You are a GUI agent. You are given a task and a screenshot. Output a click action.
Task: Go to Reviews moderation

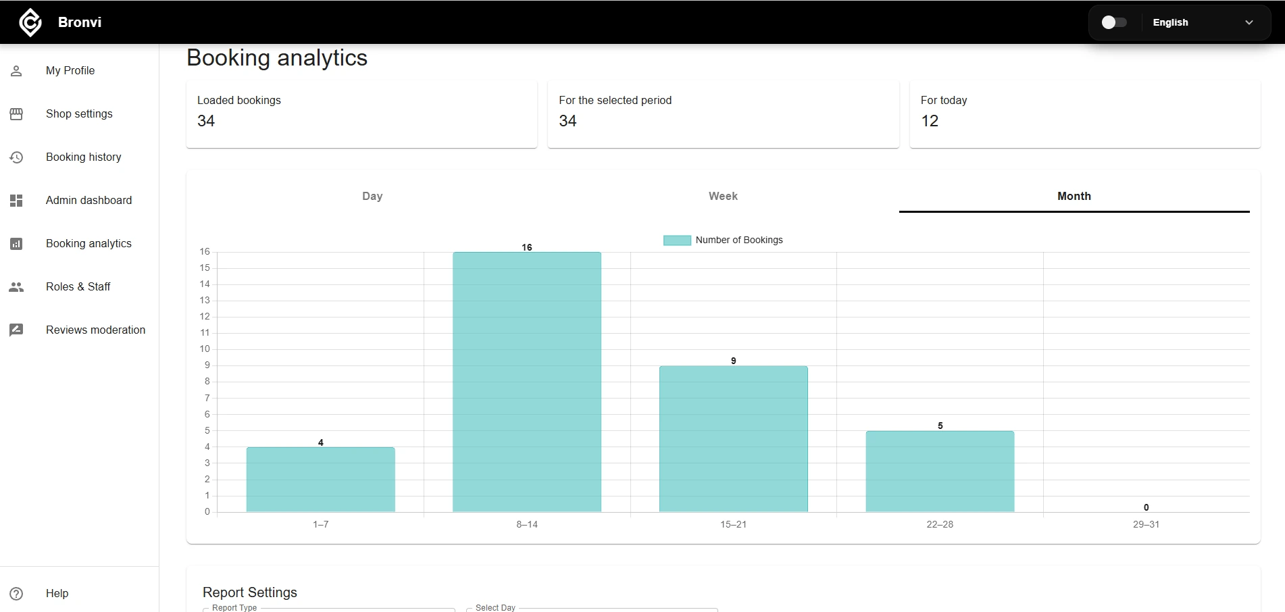(95, 330)
